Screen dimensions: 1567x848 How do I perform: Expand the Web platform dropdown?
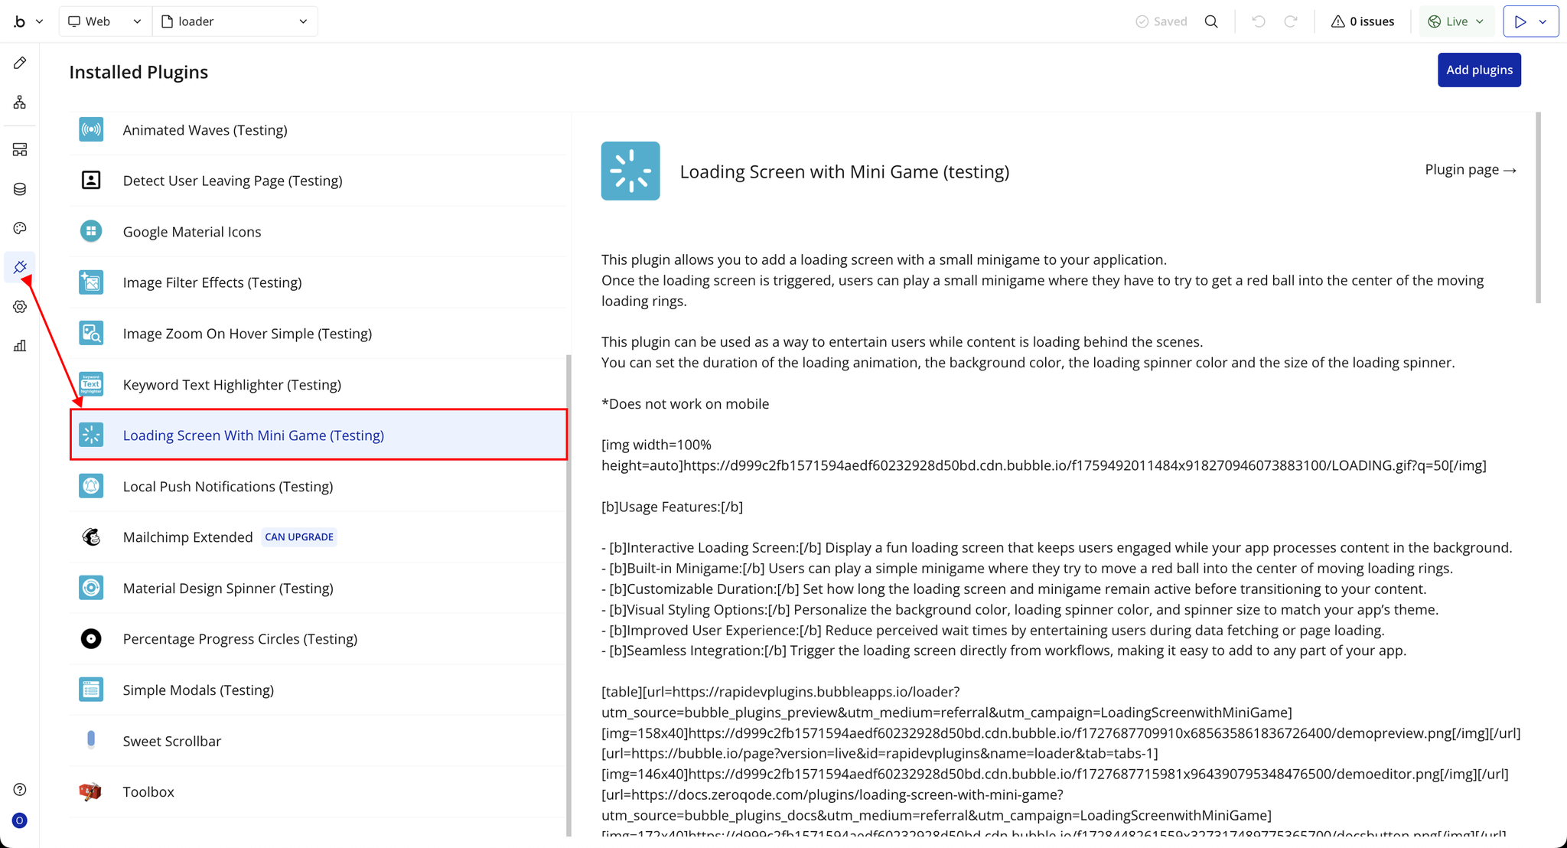(104, 21)
